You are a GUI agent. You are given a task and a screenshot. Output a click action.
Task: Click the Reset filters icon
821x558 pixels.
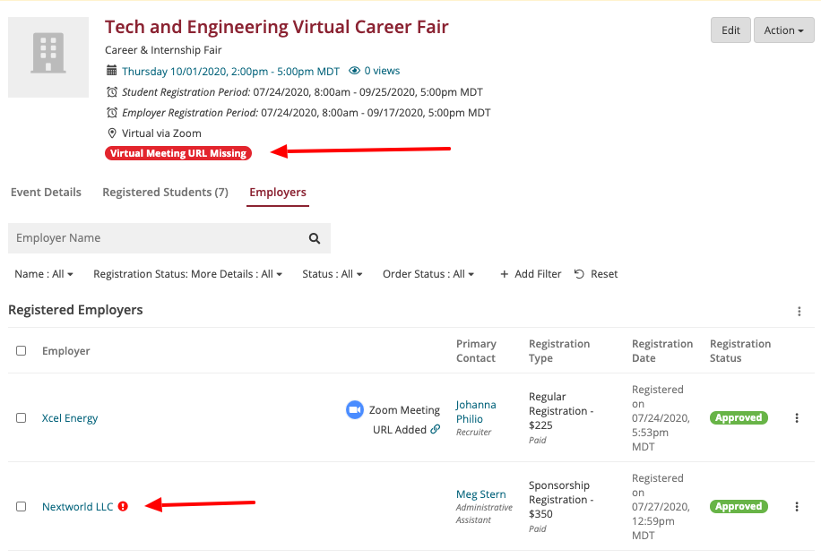pos(579,274)
